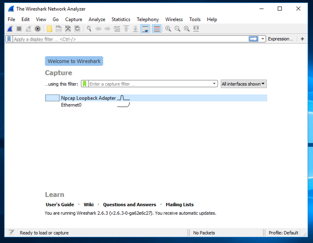
Task: Open display filter history dropdown
Action: 263,39
